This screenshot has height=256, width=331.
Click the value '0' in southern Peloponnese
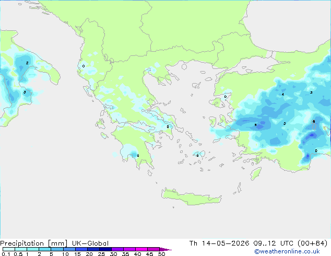coord(138,156)
